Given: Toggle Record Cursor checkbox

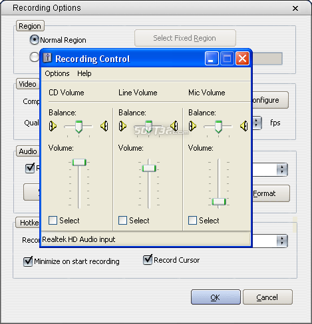Looking at the screenshot, I should [x=148, y=259].
